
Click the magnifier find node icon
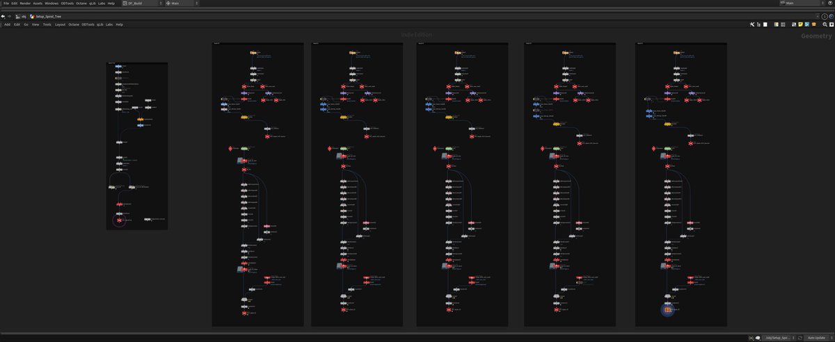tap(825, 24)
